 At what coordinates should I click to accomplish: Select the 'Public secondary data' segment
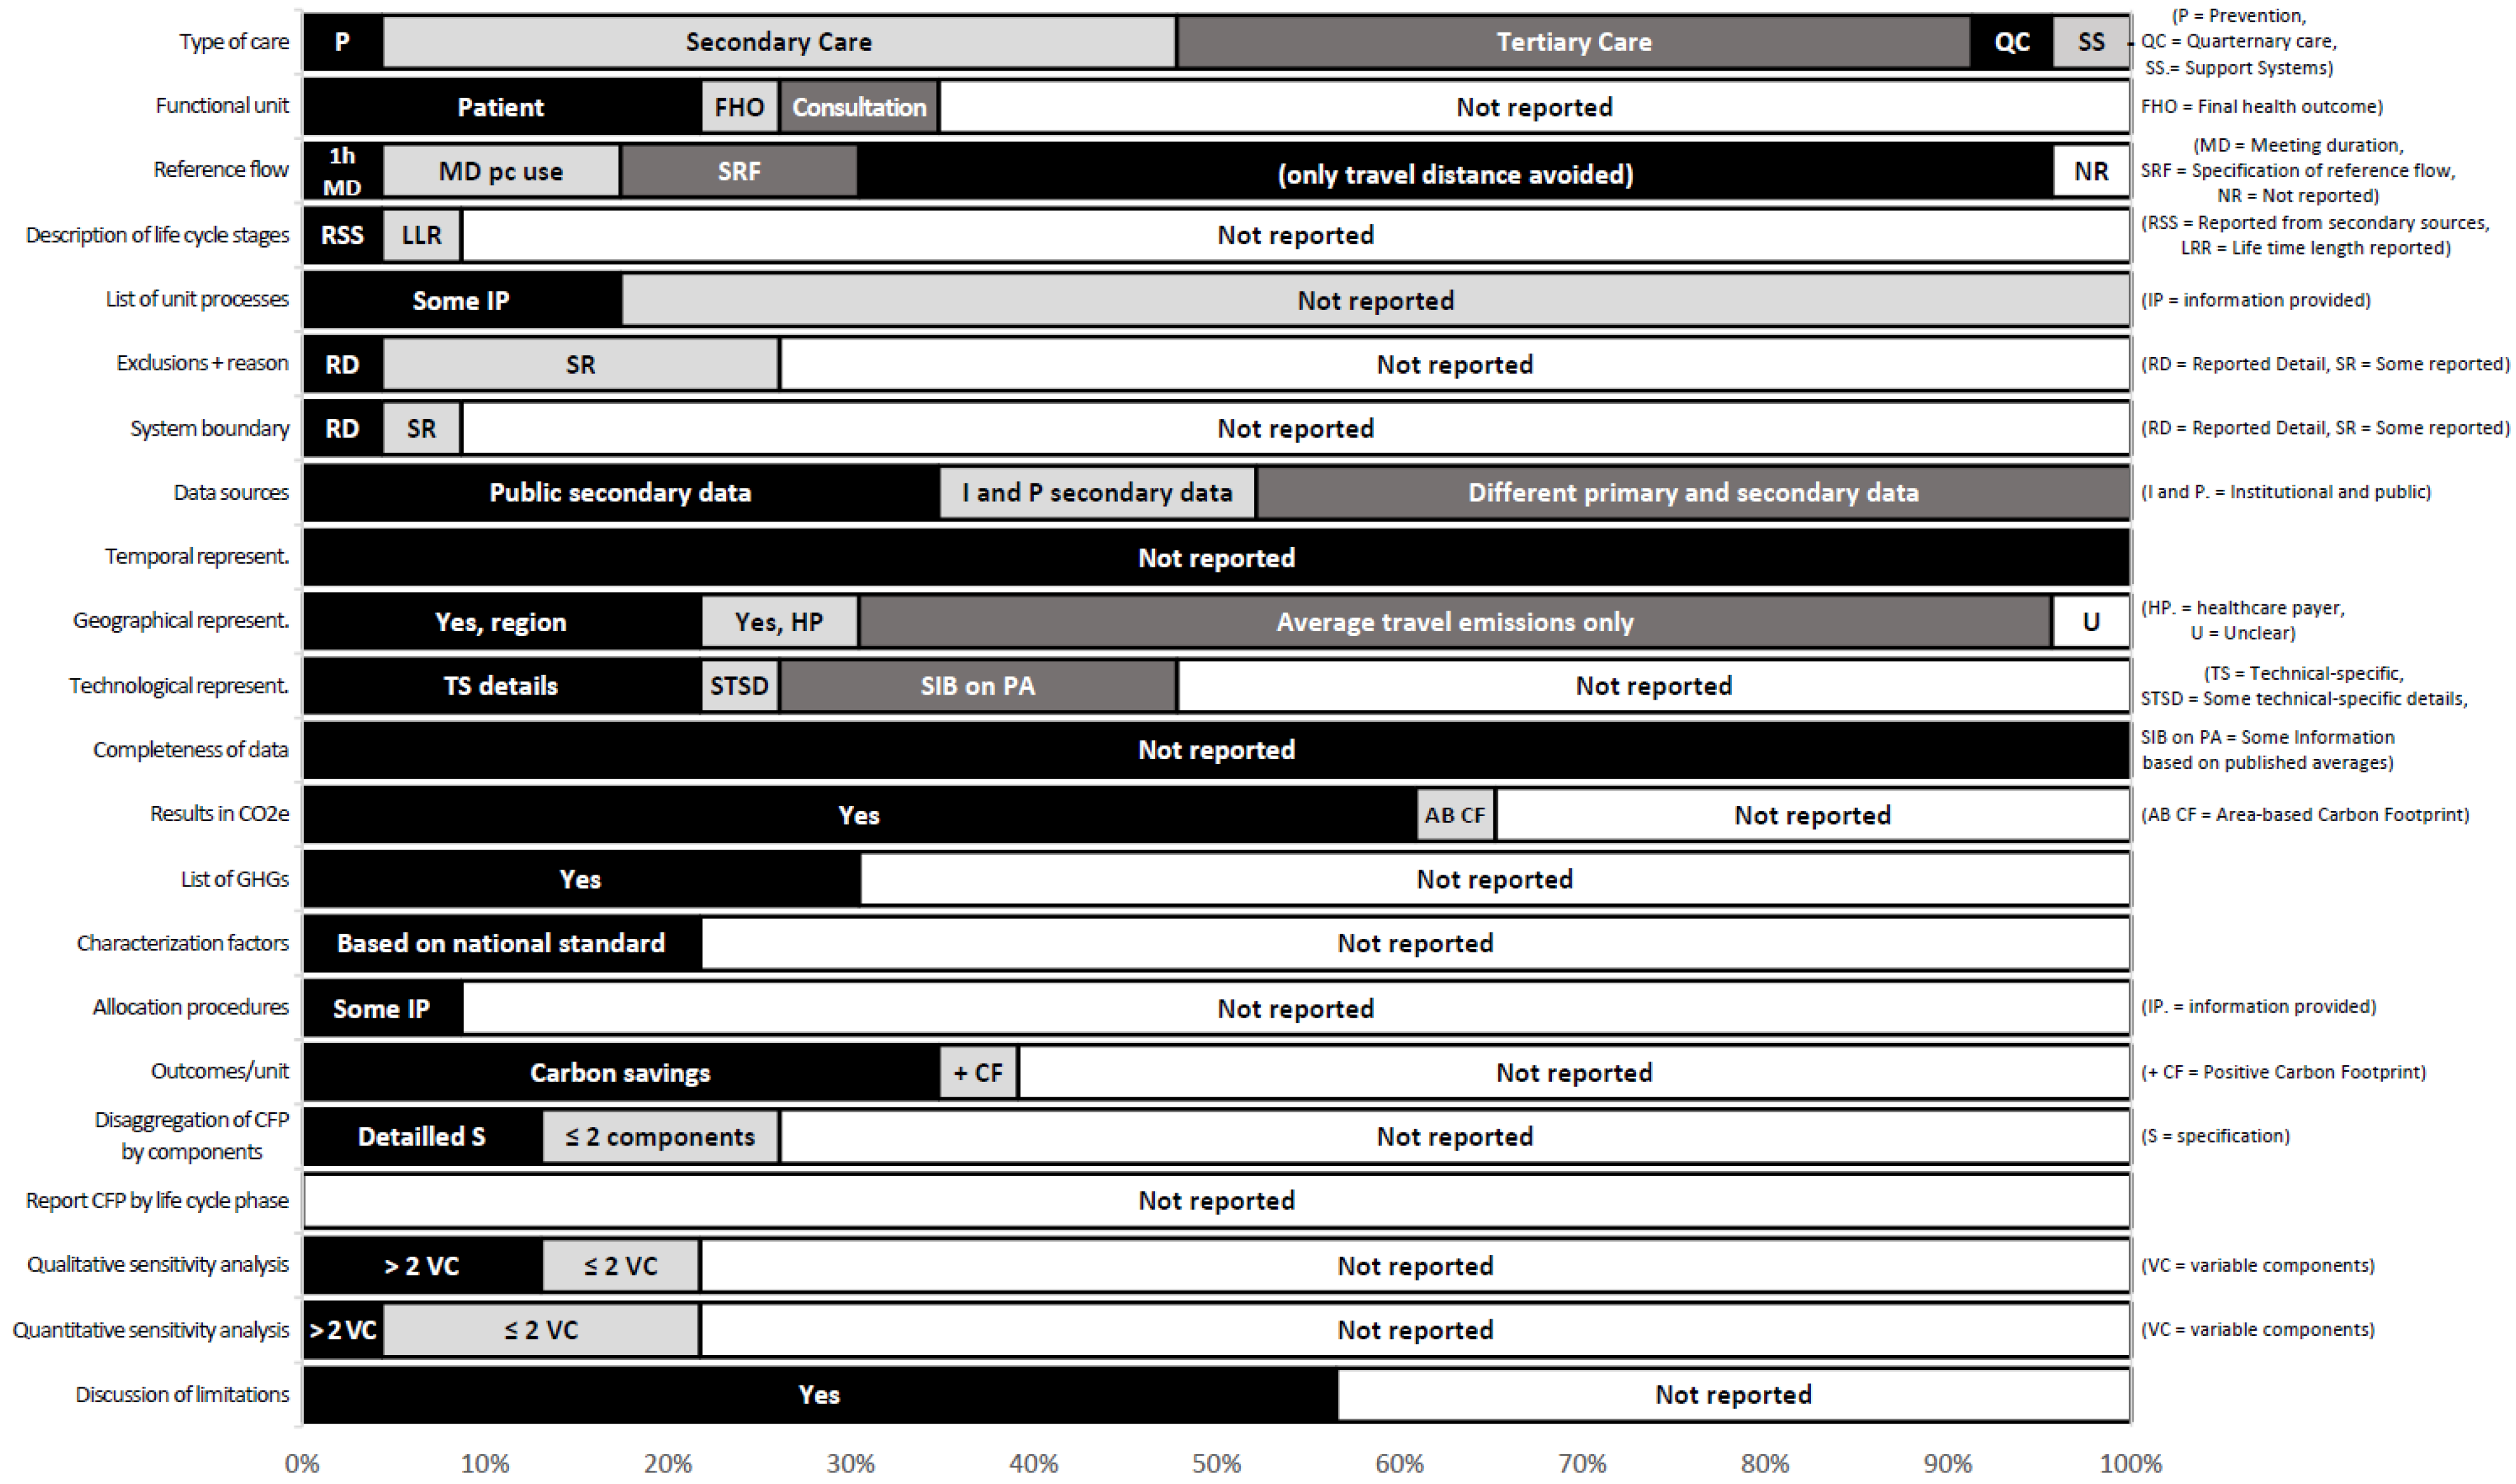(x=620, y=492)
